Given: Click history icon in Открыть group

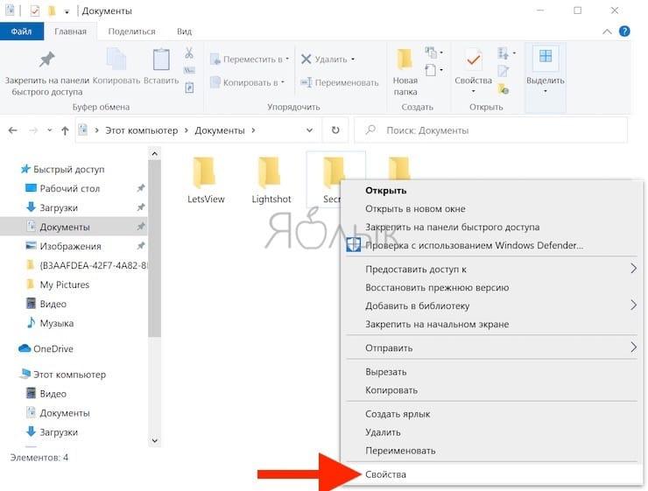Looking at the screenshot, I should pyautogui.click(x=503, y=88).
